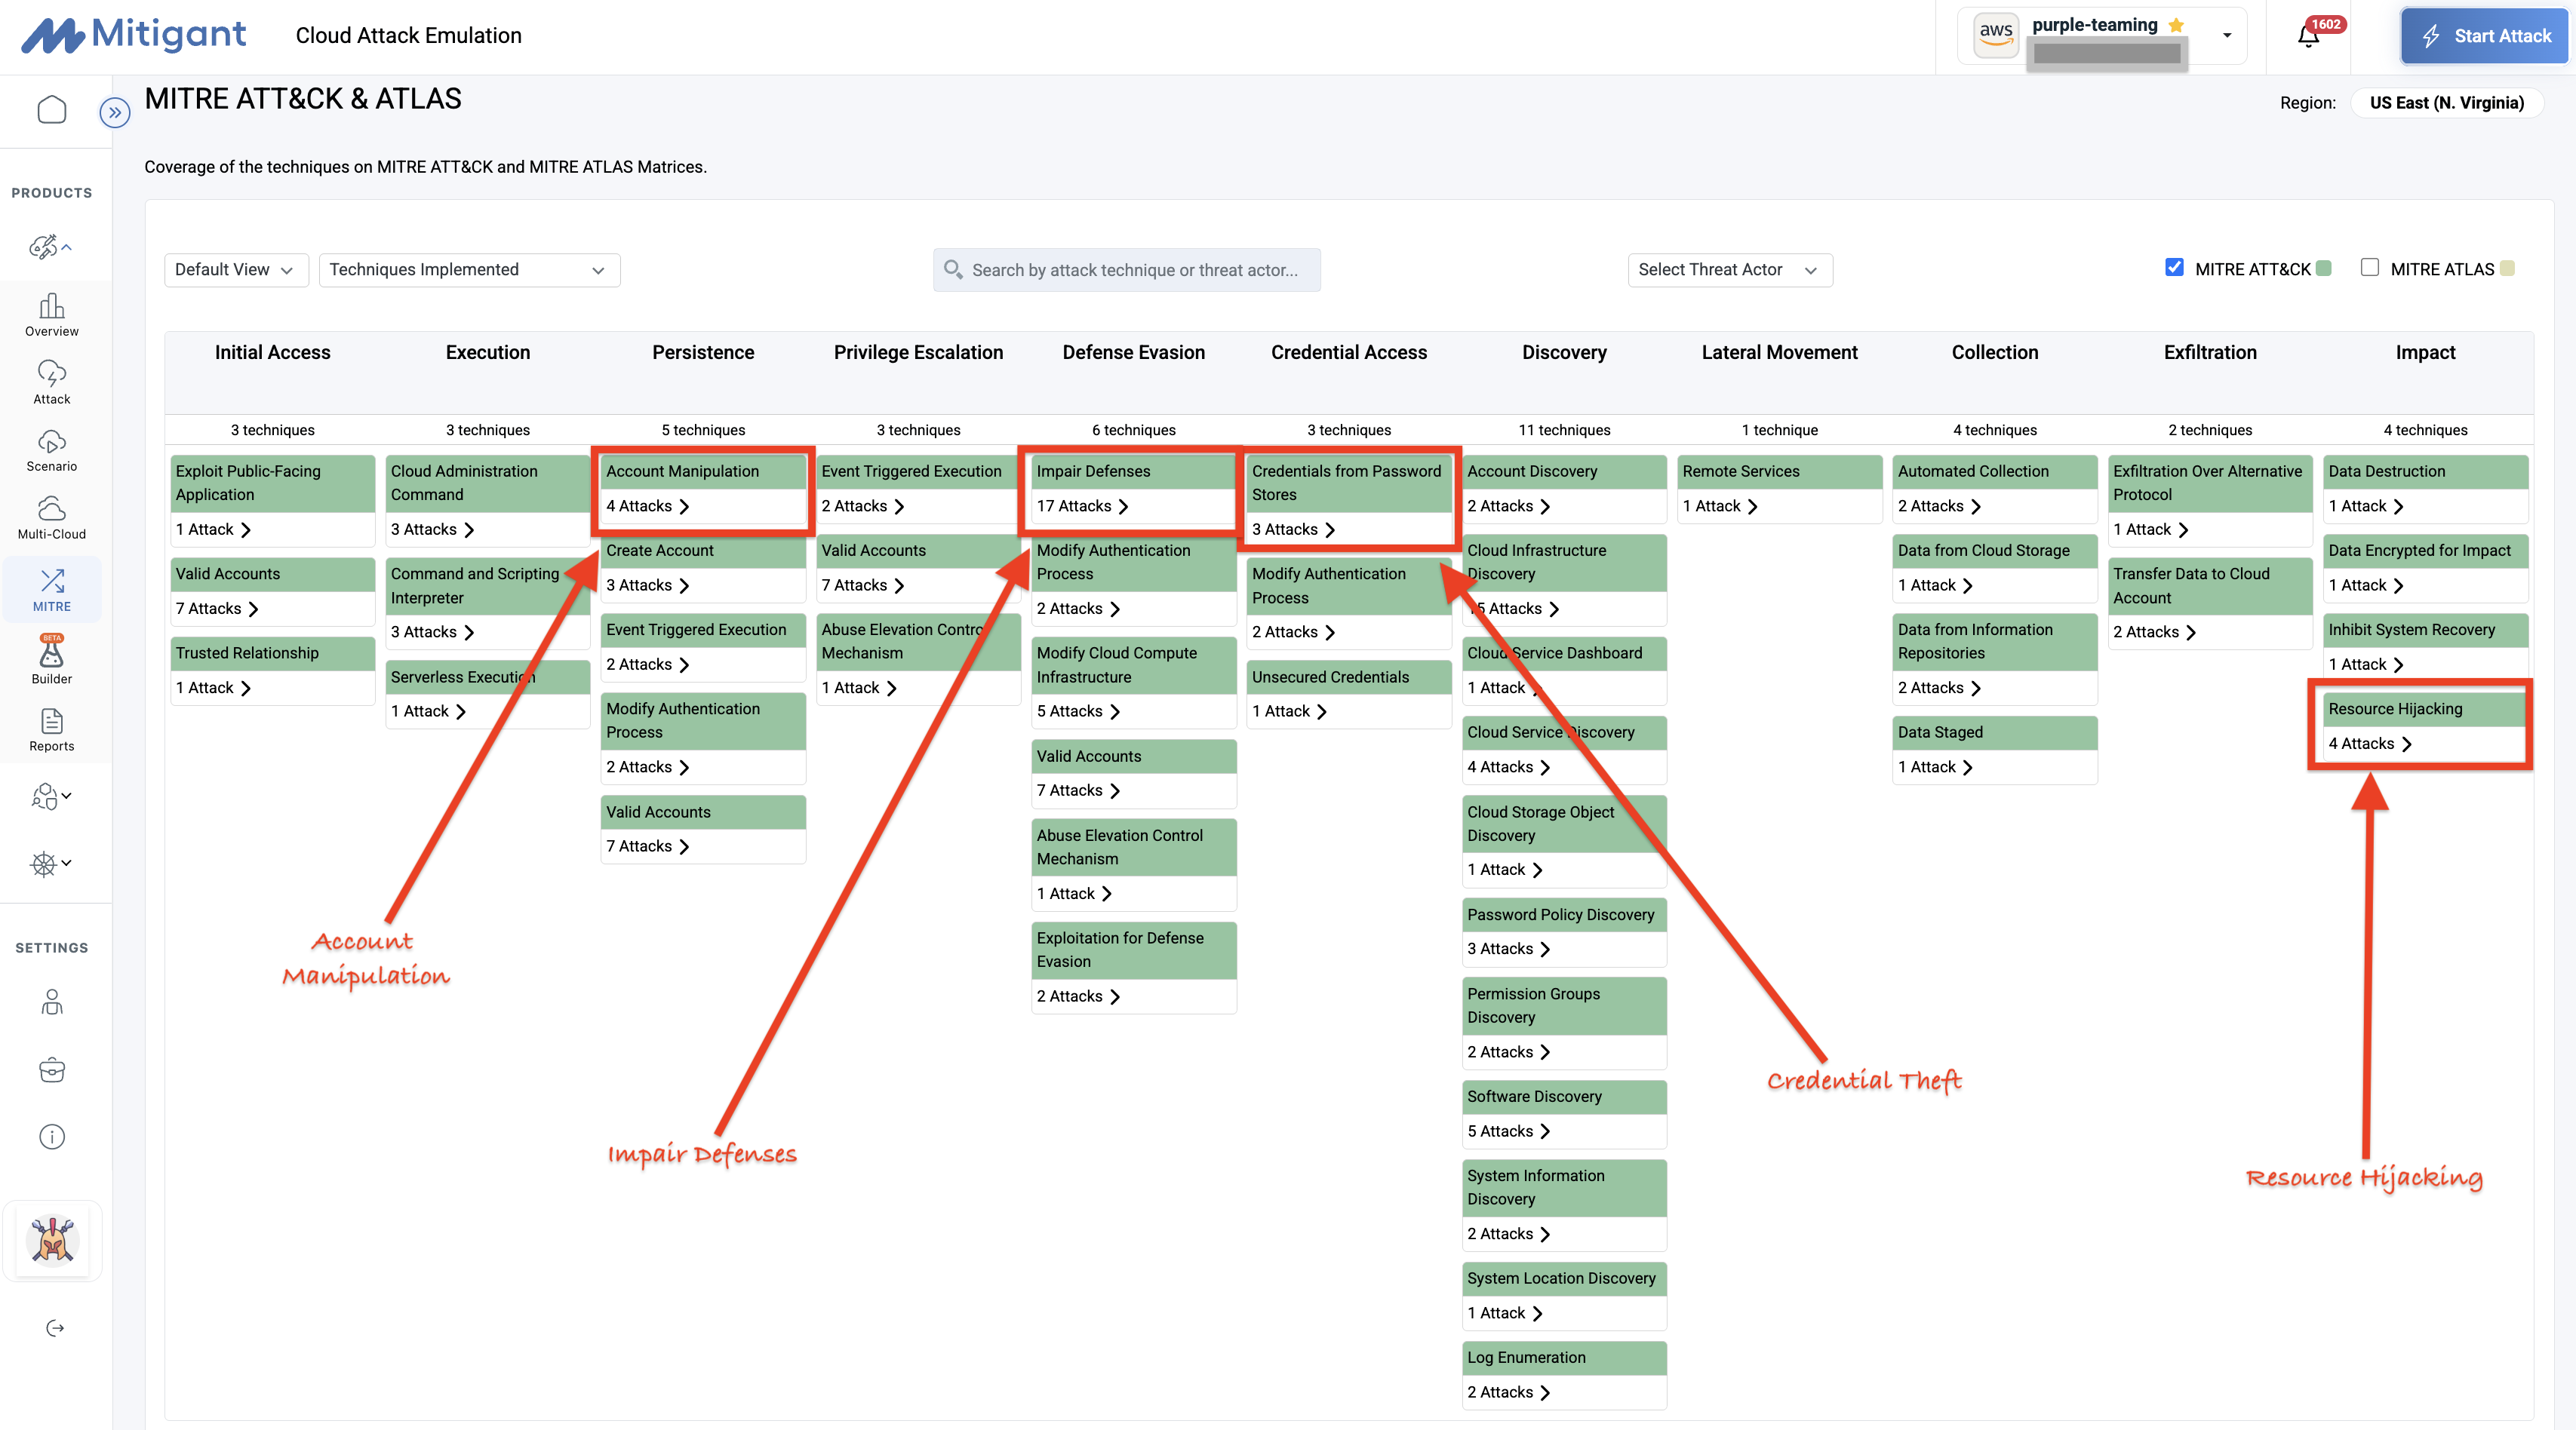Viewport: 2576px width, 1430px height.
Task: Click the Start Attack button
Action: (x=2485, y=36)
